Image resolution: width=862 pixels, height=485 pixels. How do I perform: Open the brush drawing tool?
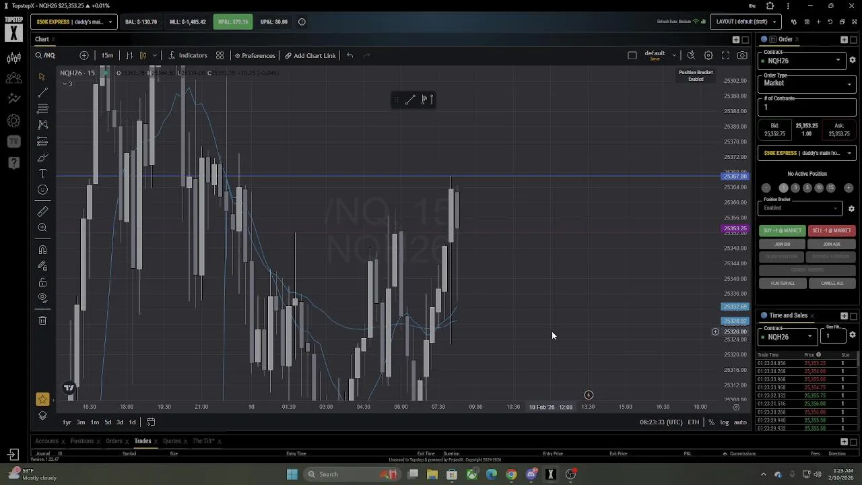tap(42, 158)
